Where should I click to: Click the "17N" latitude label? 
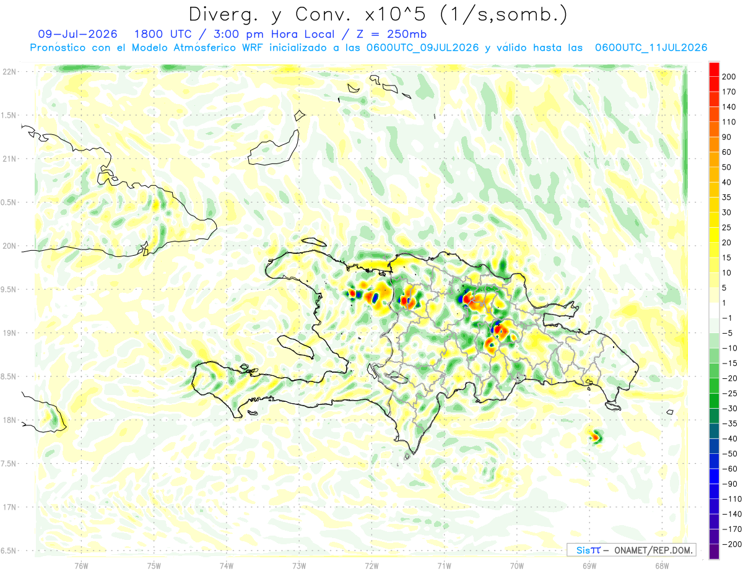click(10, 507)
